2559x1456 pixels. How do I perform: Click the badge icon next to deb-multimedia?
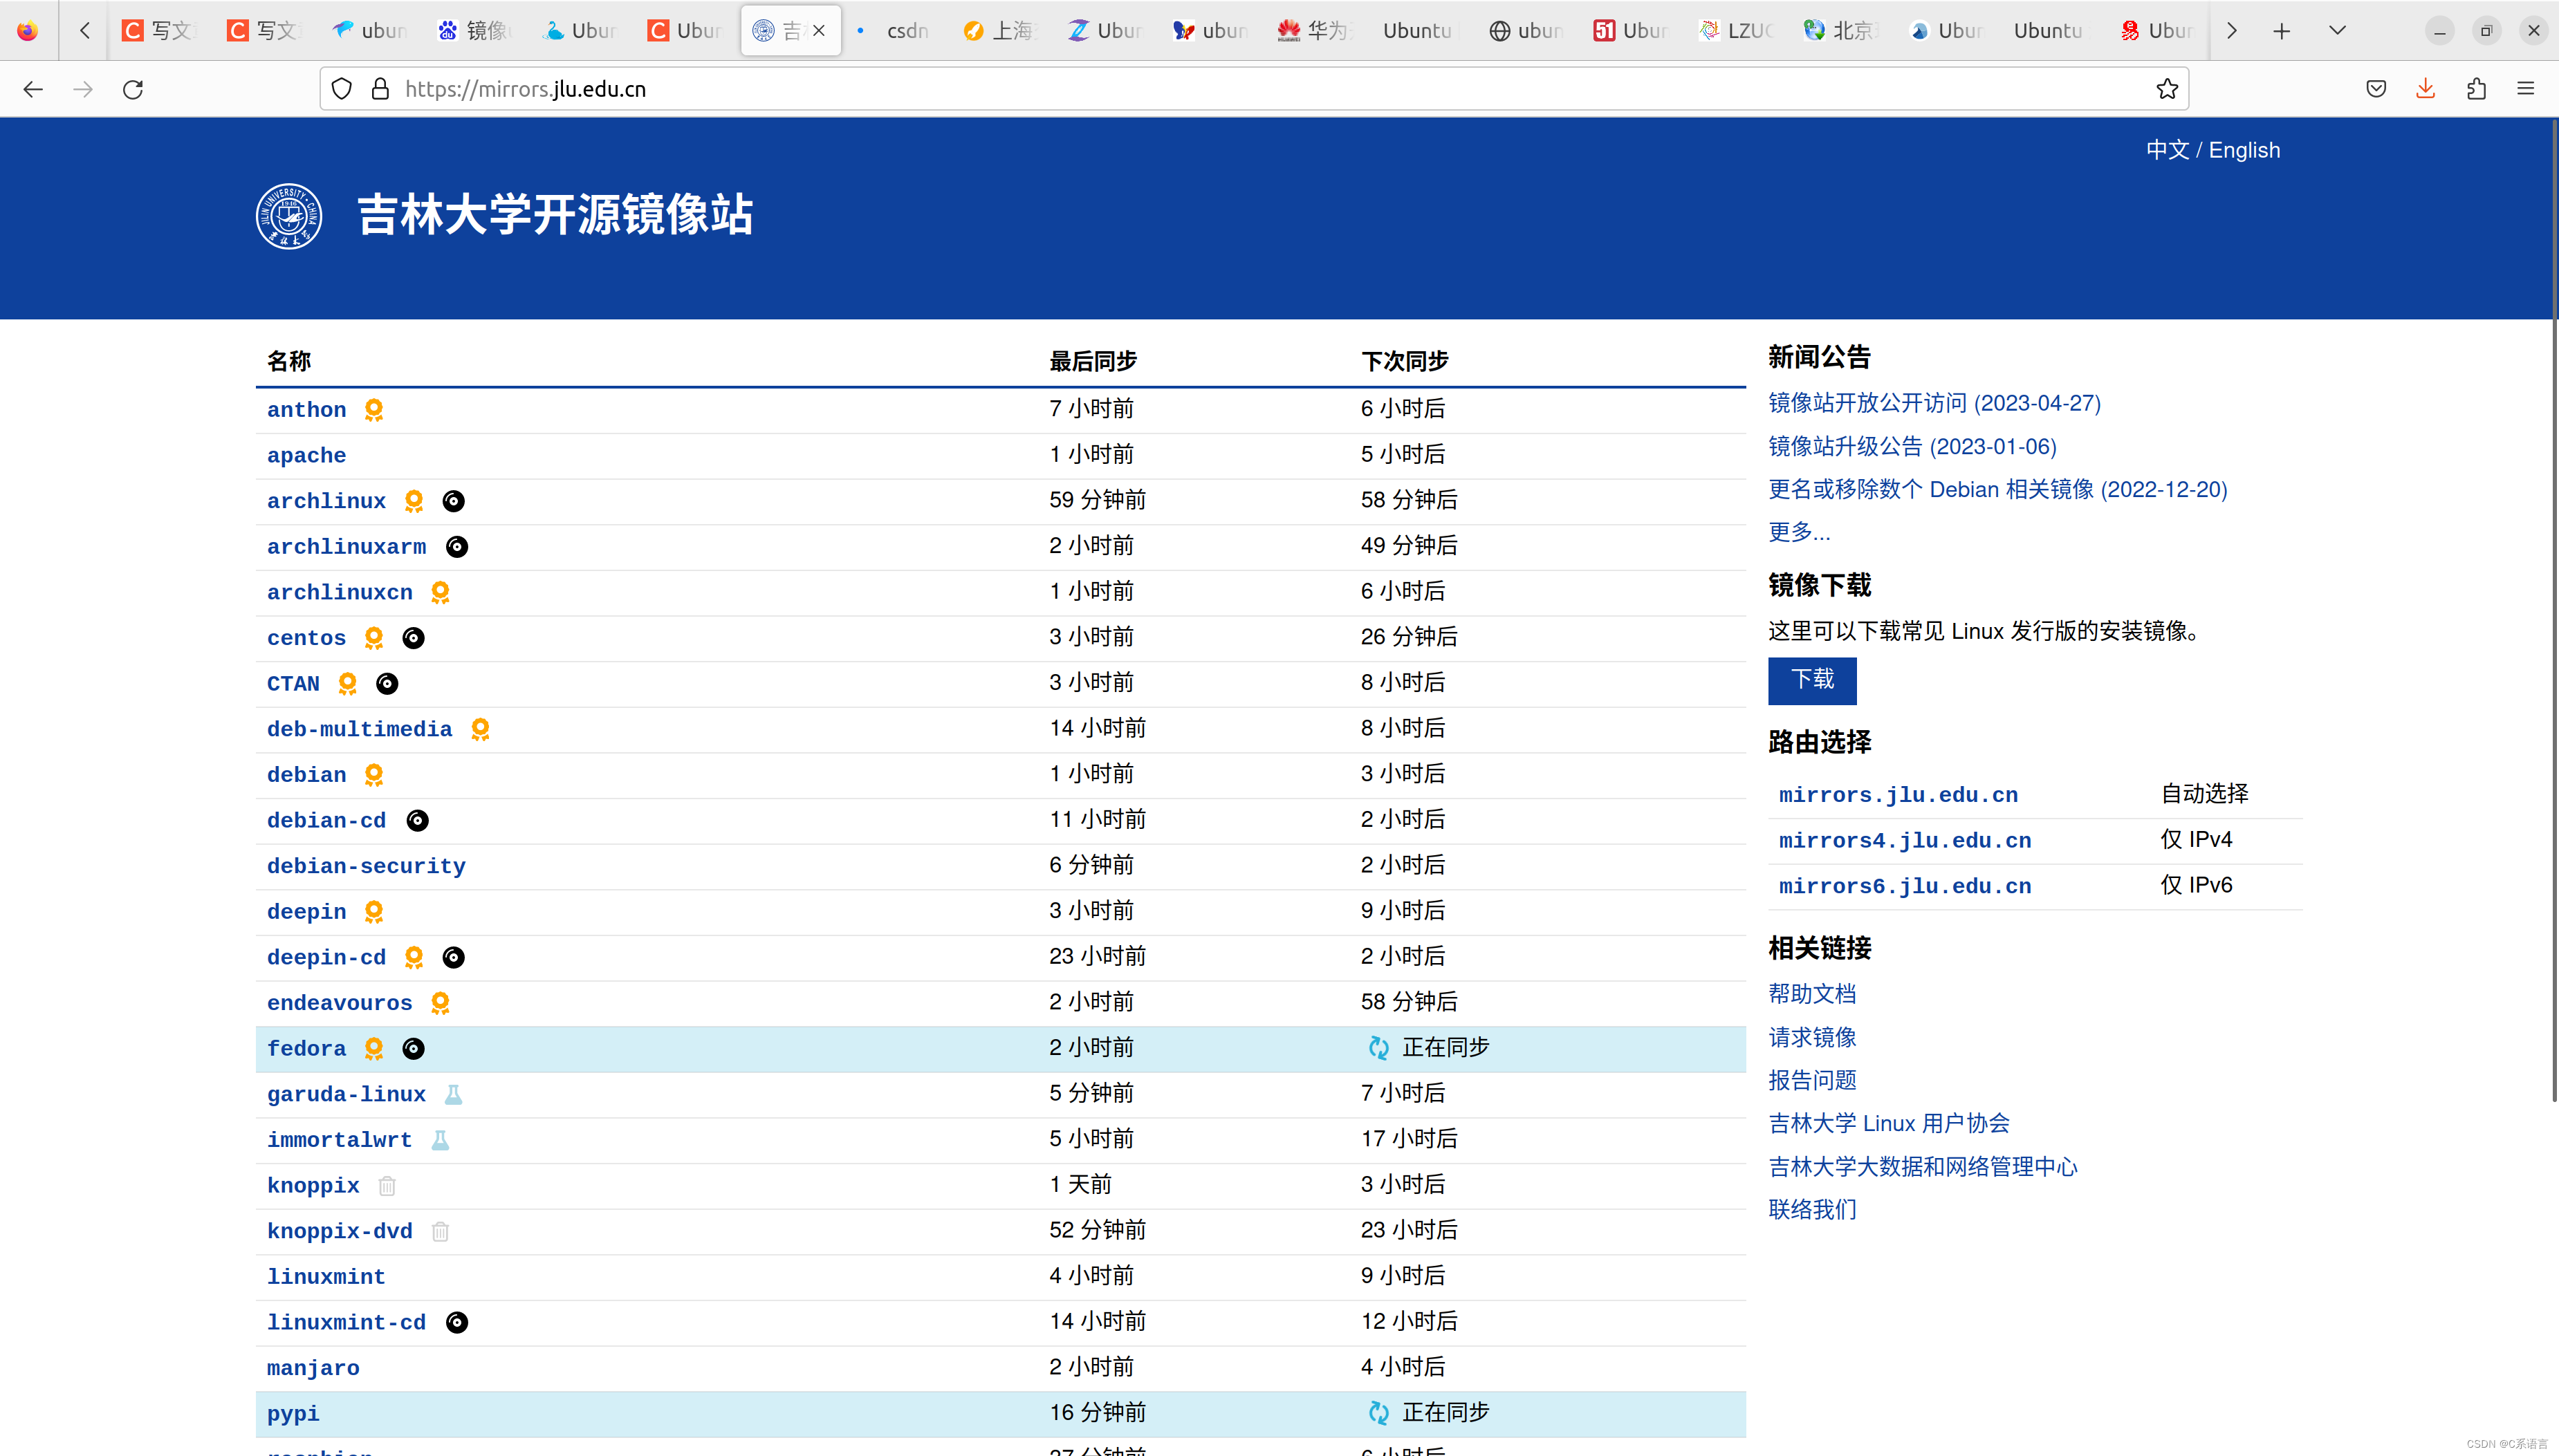(x=480, y=730)
